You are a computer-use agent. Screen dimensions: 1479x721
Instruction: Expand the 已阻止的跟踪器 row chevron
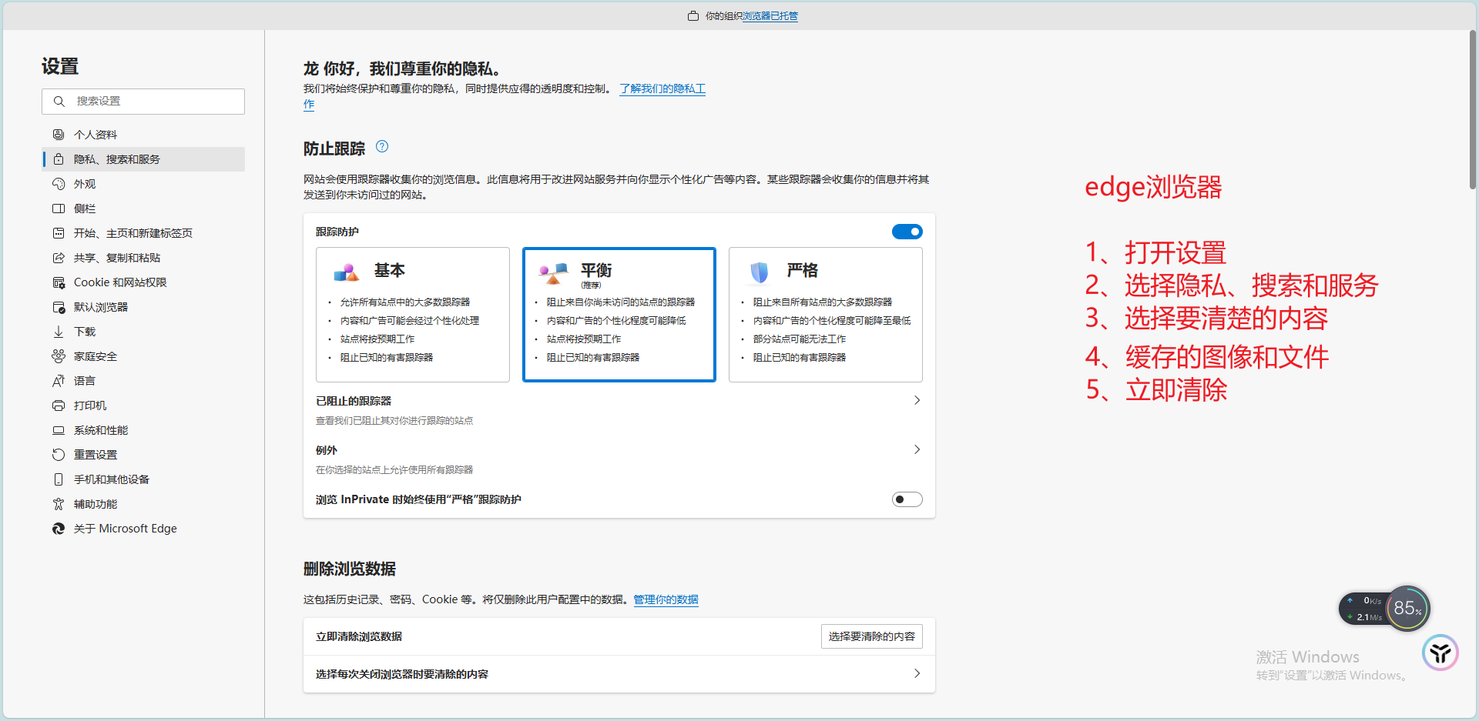tap(917, 400)
